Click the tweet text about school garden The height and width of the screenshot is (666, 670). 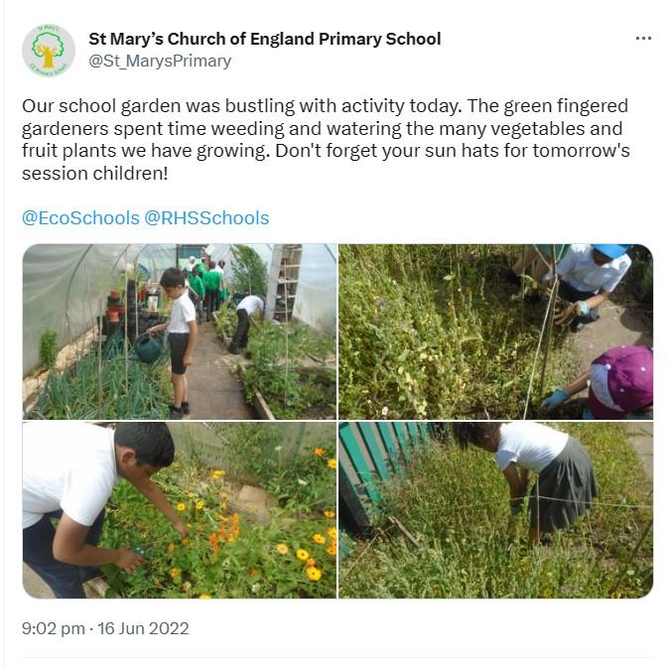click(326, 140)
